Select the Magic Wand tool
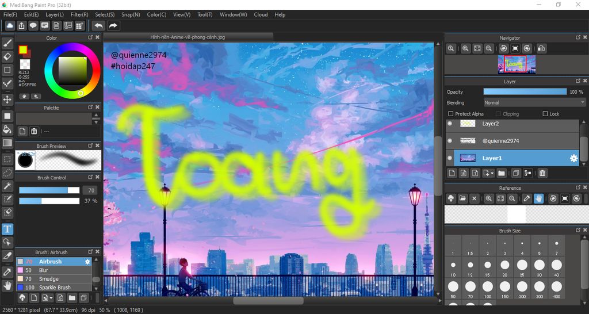Viewport: 589px width, 314px height. pos(7,186)
